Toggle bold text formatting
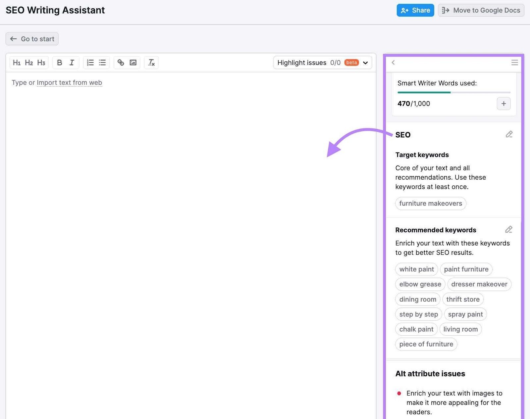The image size is (530, 419). (x=60, y=62)
